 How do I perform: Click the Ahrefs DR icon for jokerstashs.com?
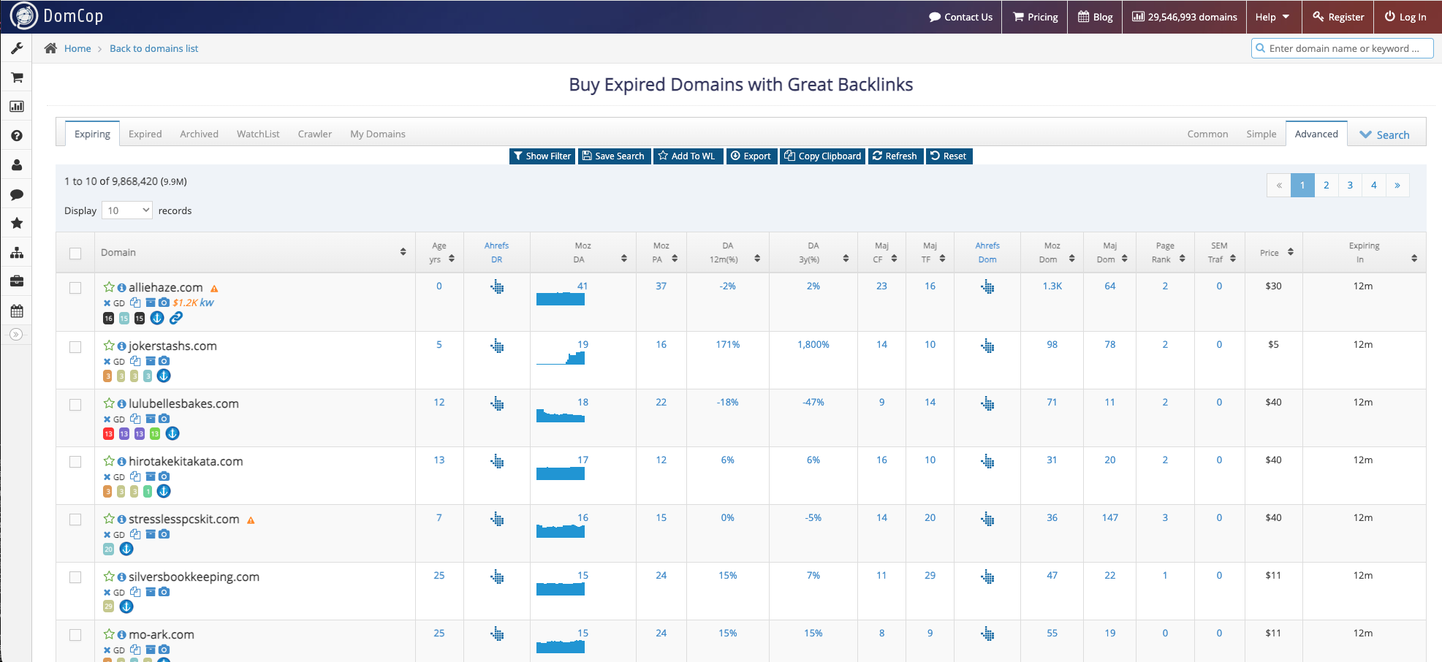pos(497,346)
